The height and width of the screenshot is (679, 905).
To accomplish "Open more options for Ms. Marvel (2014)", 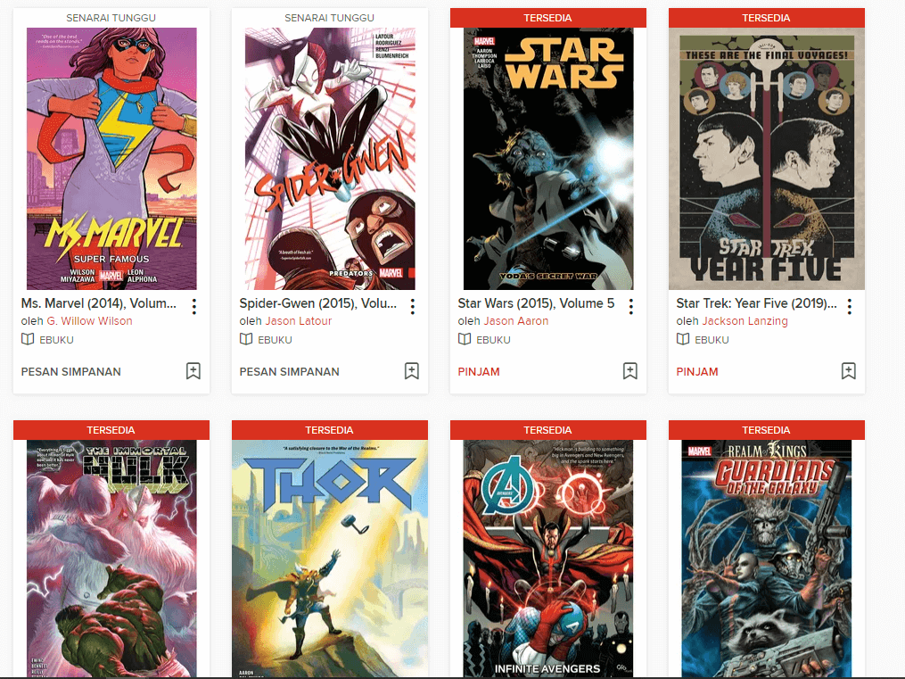I will pyautogui.click(x=194, y=307).
